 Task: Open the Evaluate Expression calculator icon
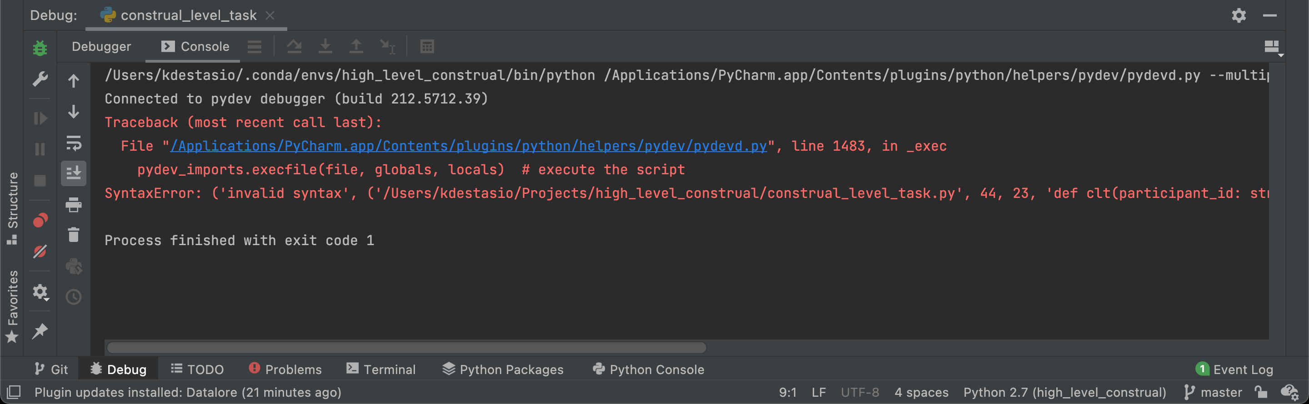(x=427, y=47)
